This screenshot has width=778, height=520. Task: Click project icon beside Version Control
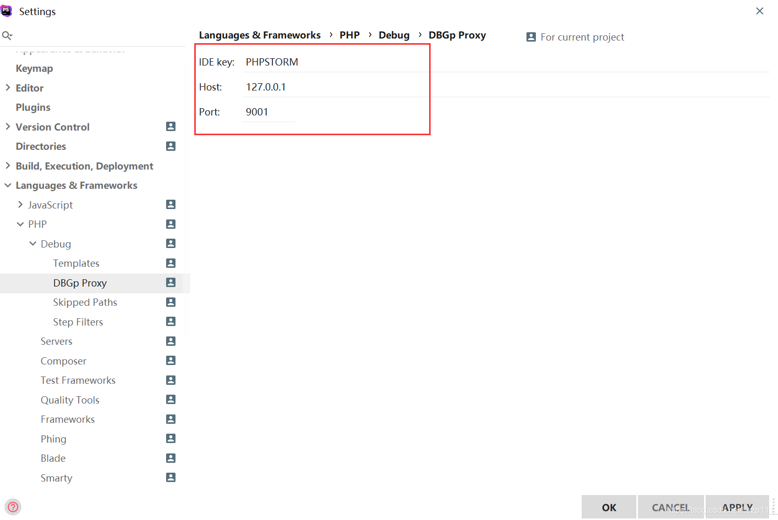pyautogui.click(x=171, y=126)
